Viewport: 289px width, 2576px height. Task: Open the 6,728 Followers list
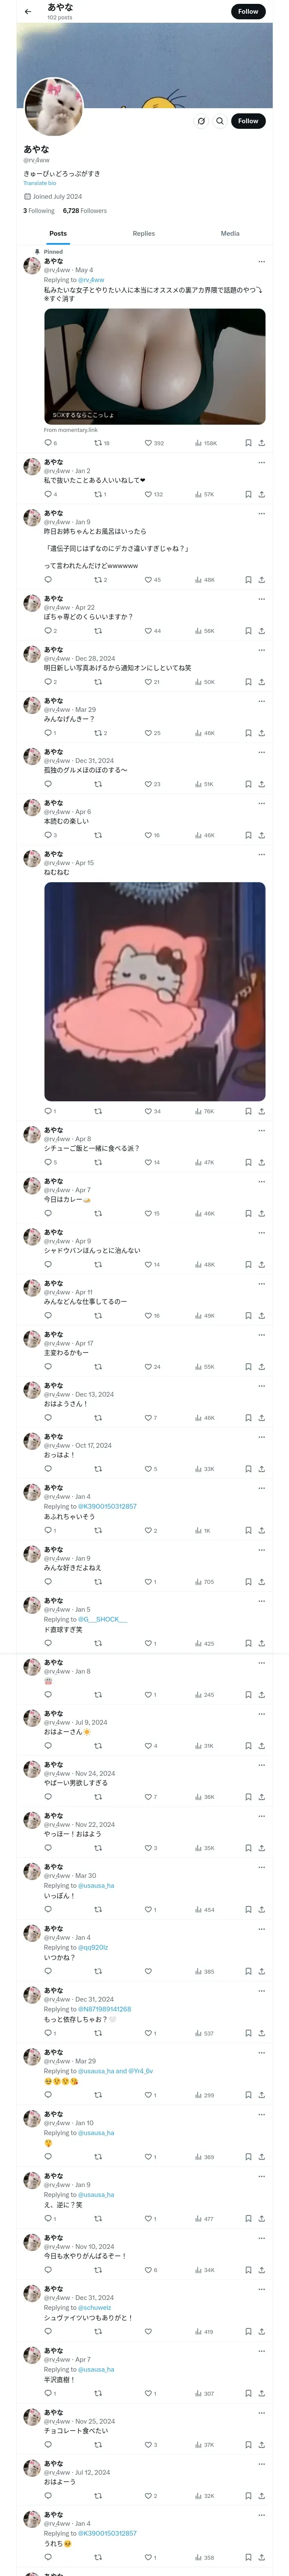85,211
